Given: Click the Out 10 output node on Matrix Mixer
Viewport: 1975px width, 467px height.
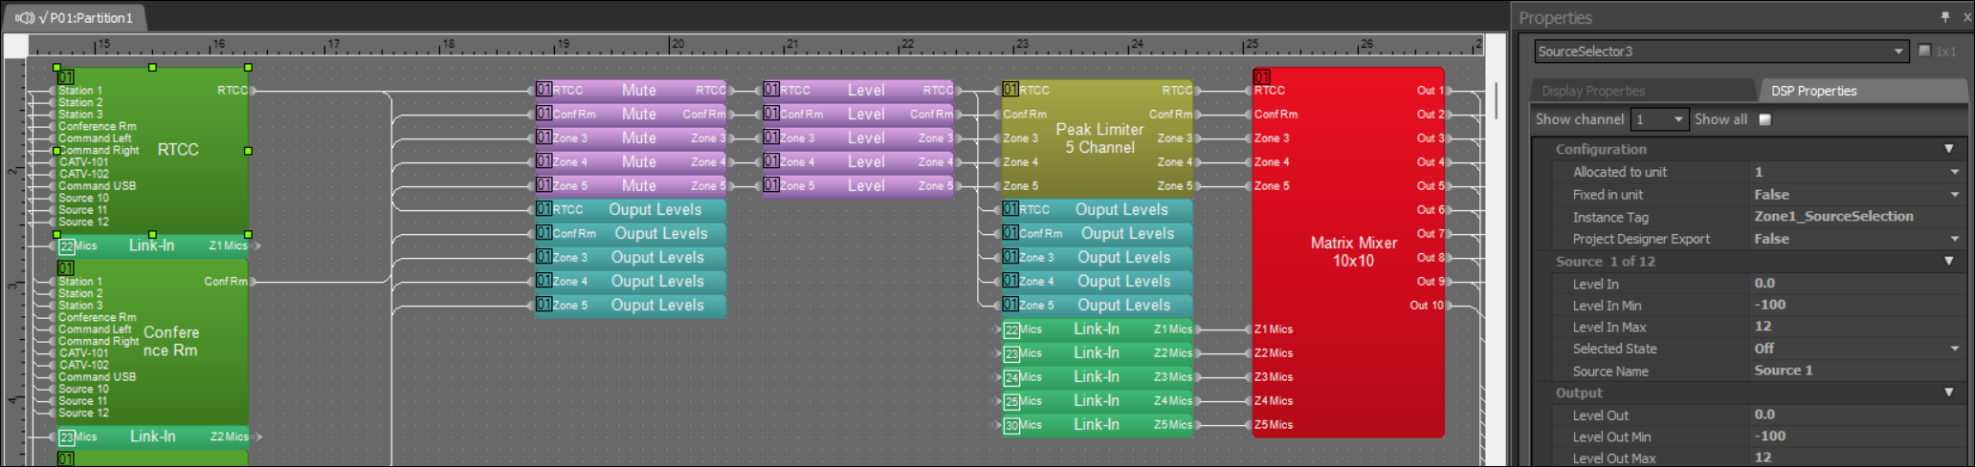Looking at the screenshot, I should [x=1449, y=306].
